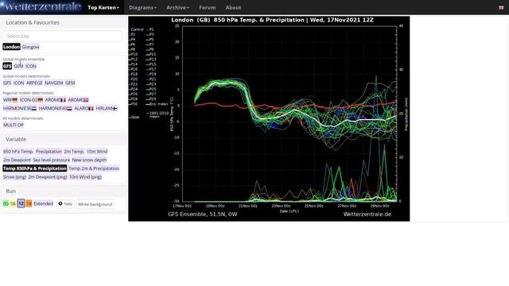Choose GEM ensemble model
509x286 pixels.
[x=18, y=66]
